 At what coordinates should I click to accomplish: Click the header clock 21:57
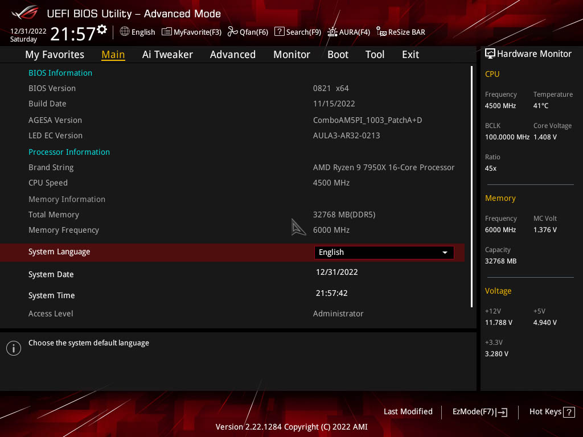coord(73,34)
